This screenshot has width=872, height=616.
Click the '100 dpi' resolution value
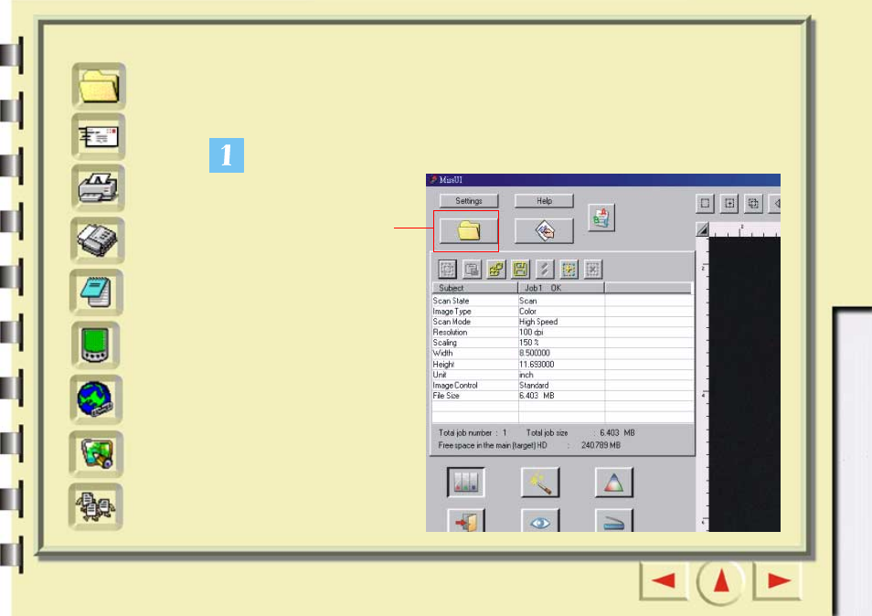point(531,333)
